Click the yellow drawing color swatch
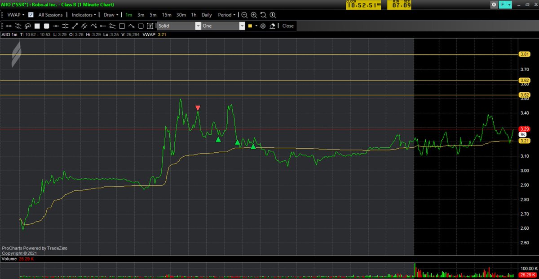 coord(250,26)
